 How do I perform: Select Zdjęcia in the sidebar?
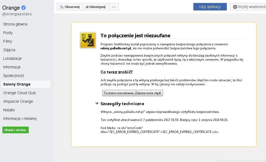click(9, 50)
